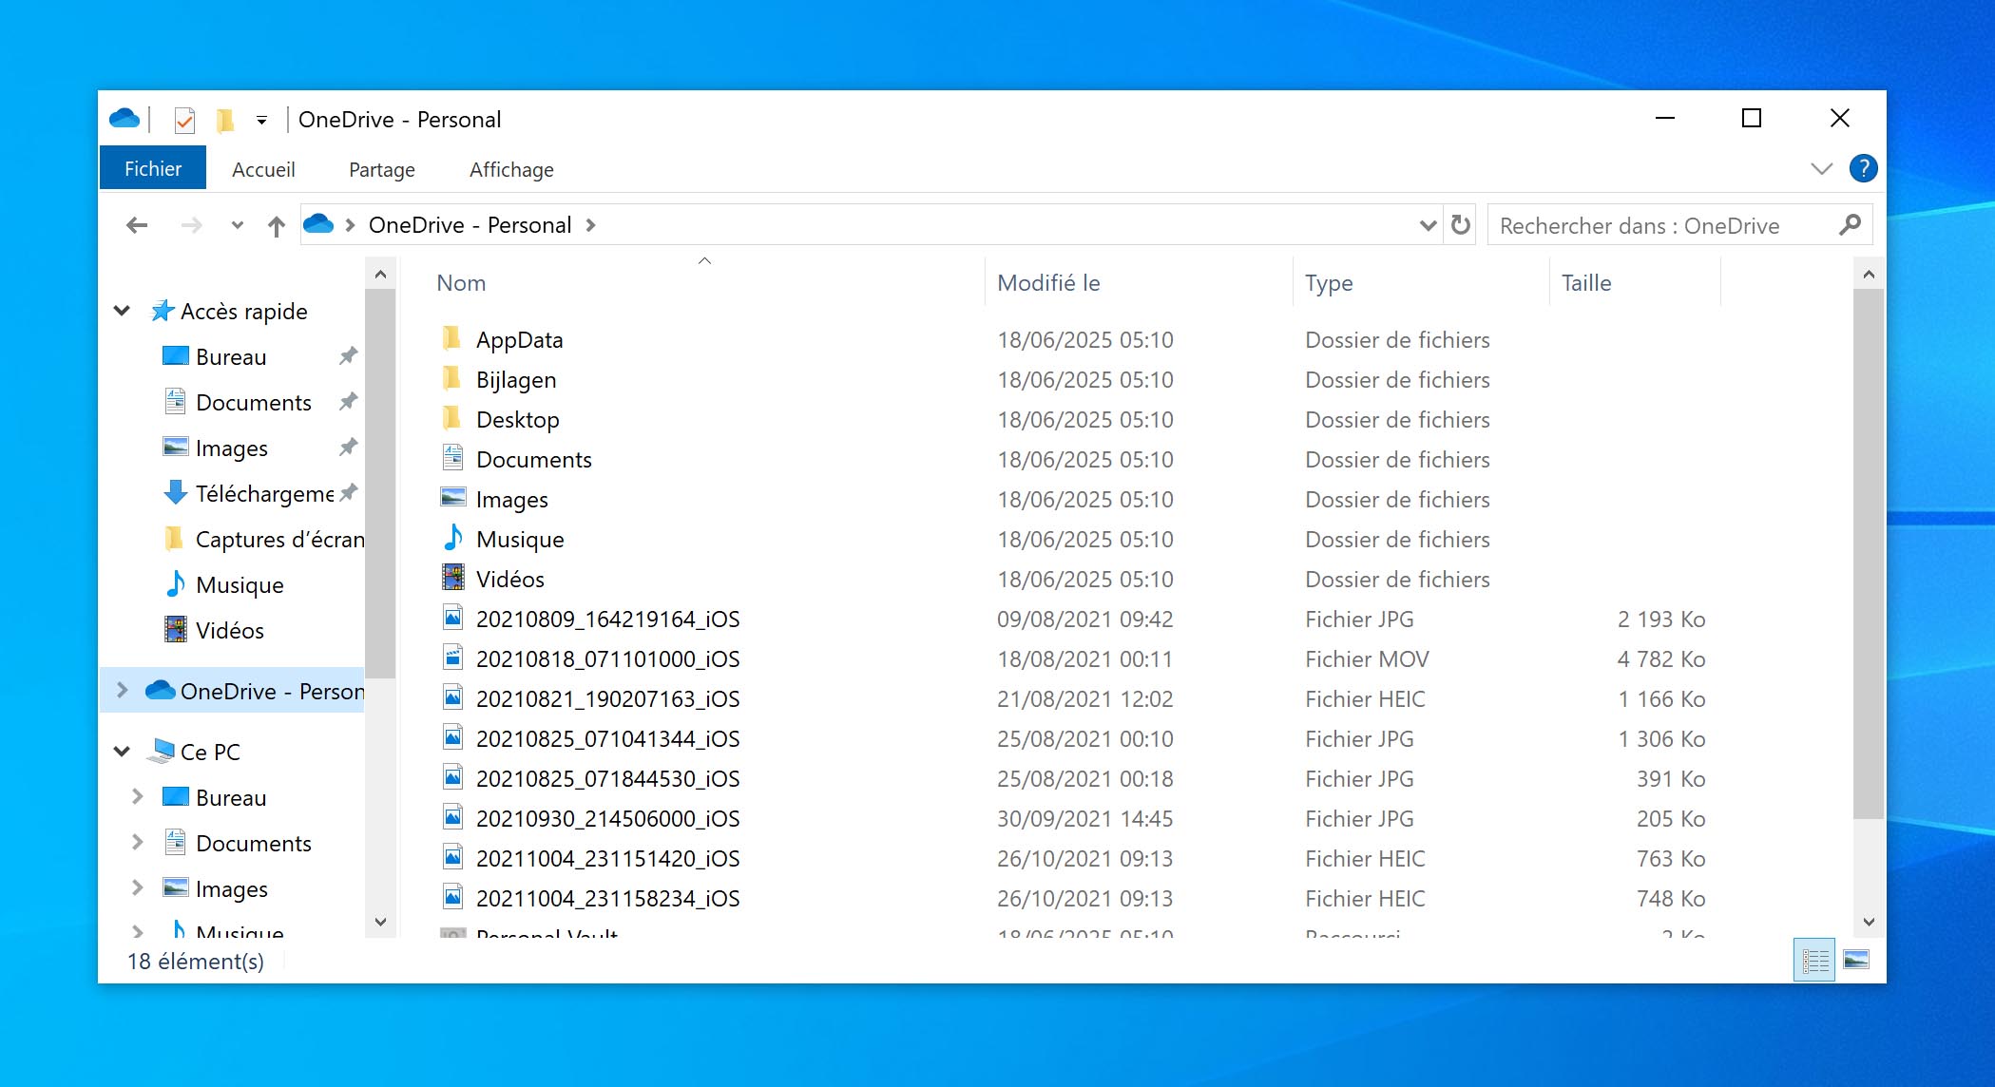Viewport: 1995px width, 1087px height.
Task: Open Bureau under Accès rapide
Action: click(x=231, y=357)
